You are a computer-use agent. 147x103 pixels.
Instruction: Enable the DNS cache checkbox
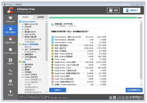click(23, 85)
